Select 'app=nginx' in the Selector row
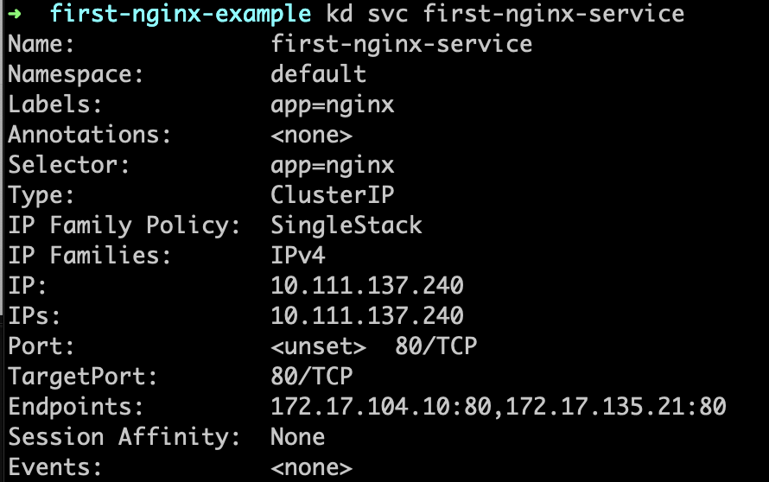The image size is (769, 482). pyautogui.click(x=332, y=166)
